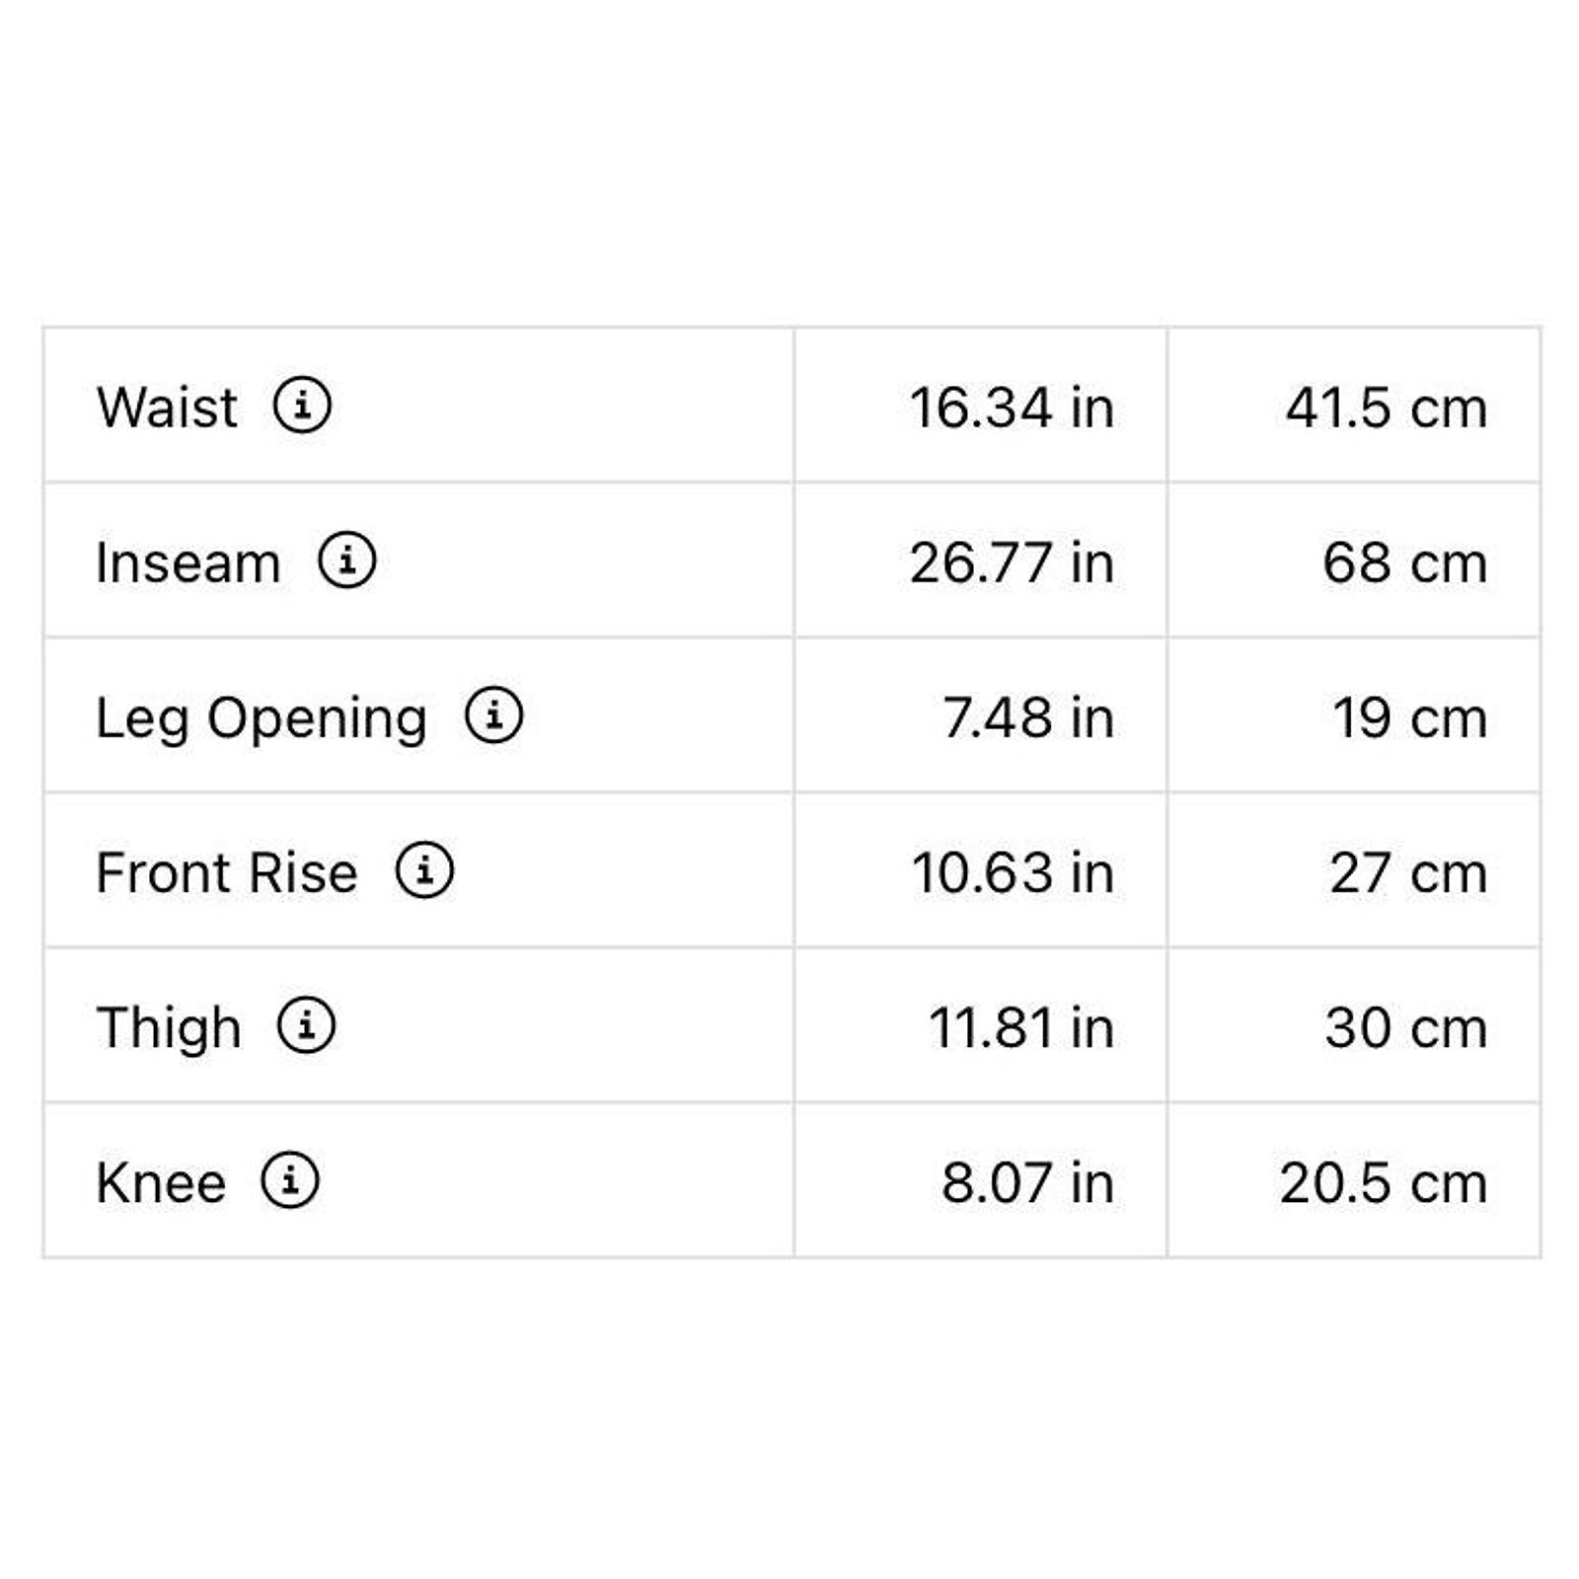Click the Waist label

[167, 407]
